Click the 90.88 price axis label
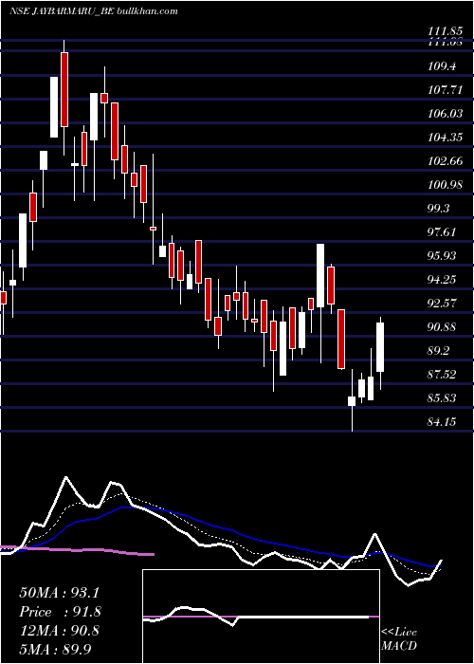 [444, 327]
